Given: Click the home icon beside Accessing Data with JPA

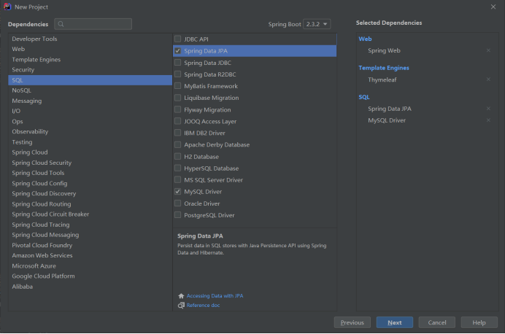Looking at the screenshot, I should pos(181,296).
